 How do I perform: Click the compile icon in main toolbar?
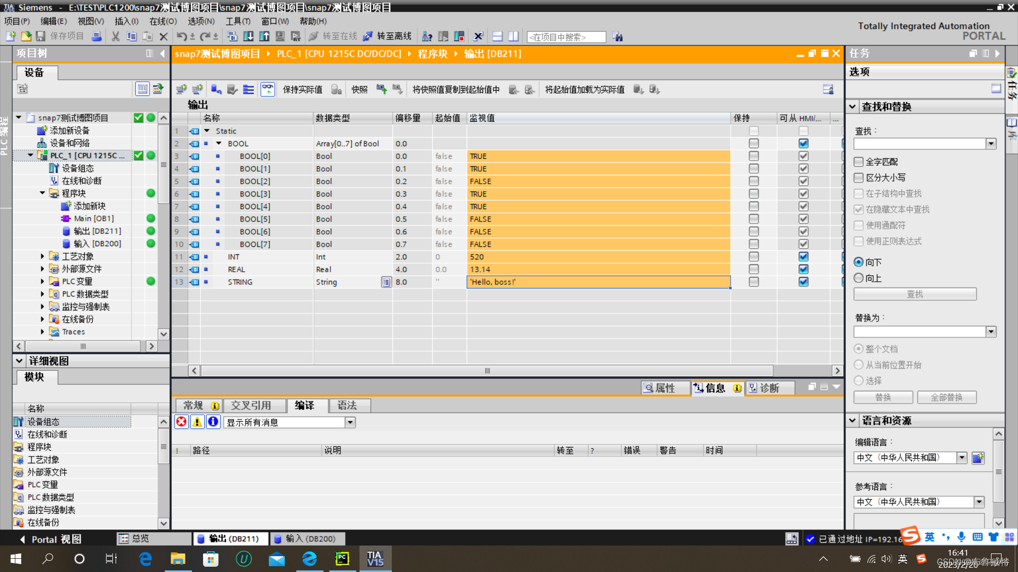pos(232,36)
